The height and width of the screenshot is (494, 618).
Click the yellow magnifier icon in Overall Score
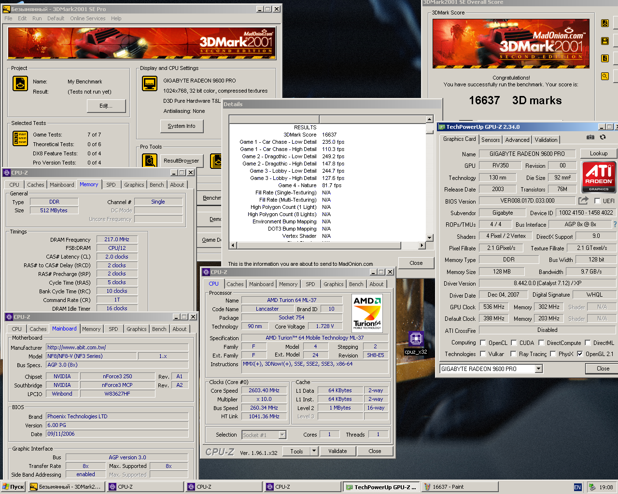[604, 76]
